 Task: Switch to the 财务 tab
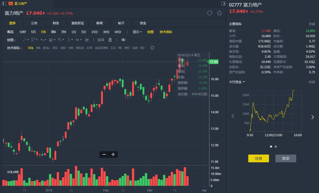(x=56, y=23)
